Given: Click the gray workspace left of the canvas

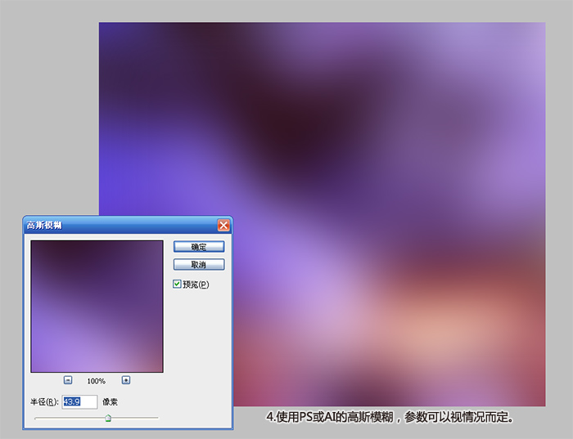Looking at the screenshot, I should pyautogui.click(x=49, y=123).
